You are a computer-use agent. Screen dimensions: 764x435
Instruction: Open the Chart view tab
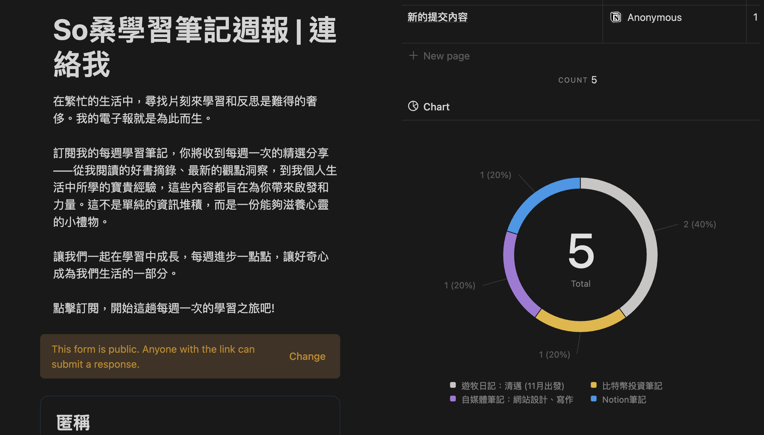tap(436, 107)
